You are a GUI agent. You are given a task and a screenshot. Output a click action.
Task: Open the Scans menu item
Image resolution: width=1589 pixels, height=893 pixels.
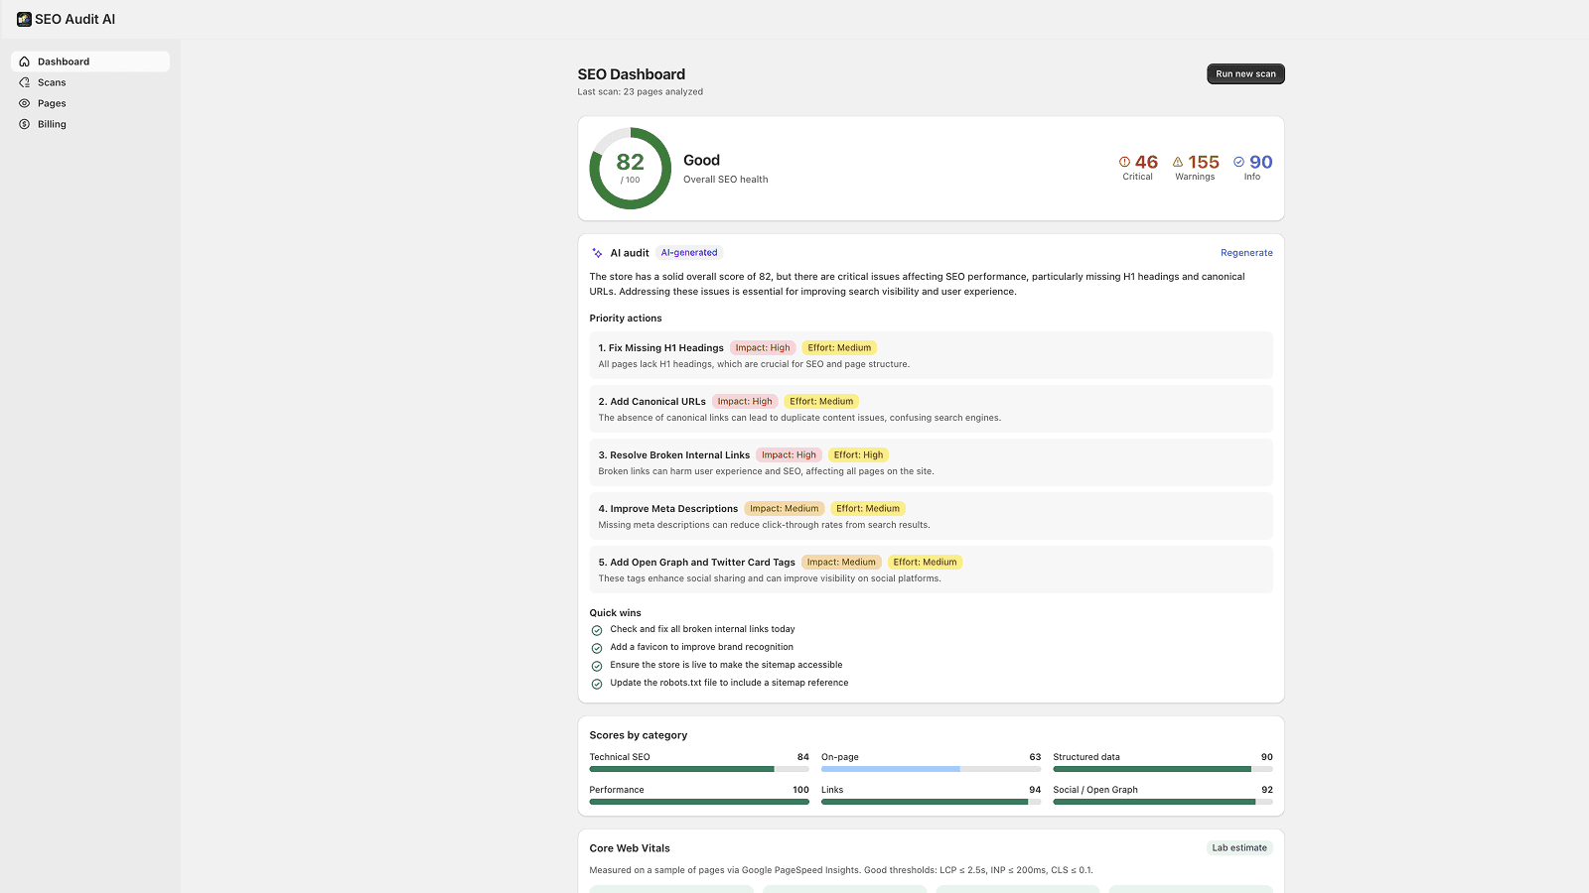90,82
